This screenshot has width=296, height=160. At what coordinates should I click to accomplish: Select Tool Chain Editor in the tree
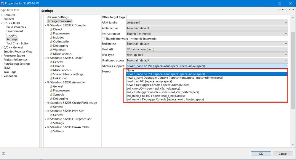17,43
